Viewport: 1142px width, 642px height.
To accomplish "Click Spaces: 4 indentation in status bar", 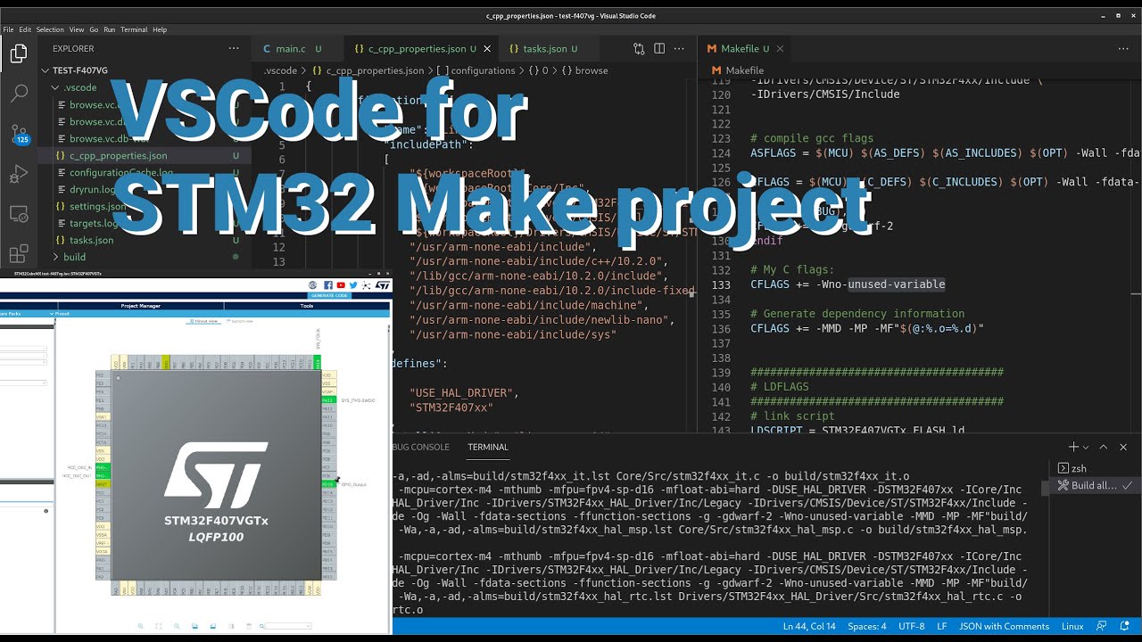I will coord(867,626).
